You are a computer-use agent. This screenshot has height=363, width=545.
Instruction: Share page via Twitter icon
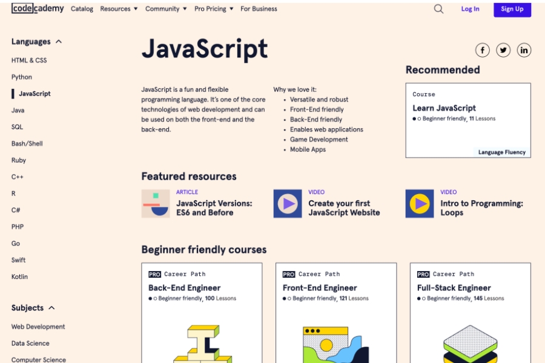(x=503, y=50)
